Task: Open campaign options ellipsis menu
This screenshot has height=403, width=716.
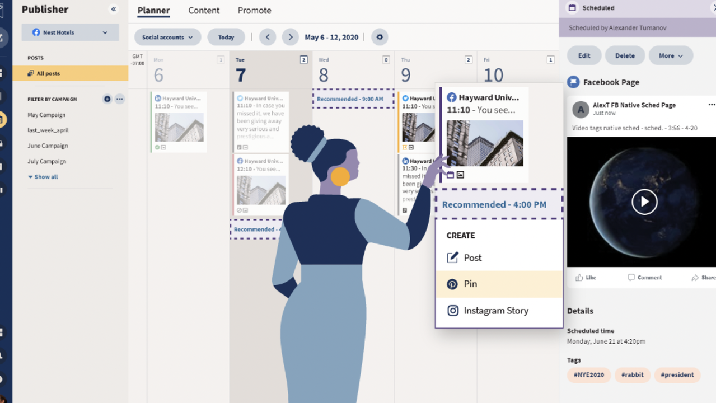Action: 119,99
